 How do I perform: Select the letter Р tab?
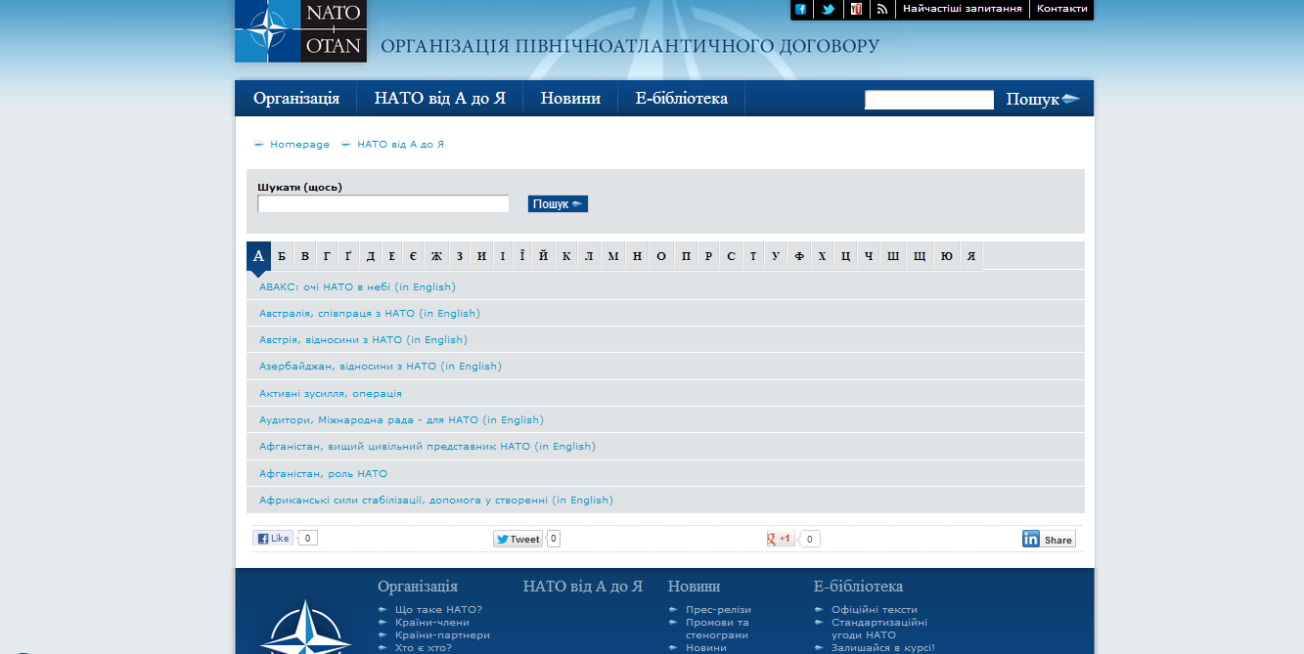tap(708, 256)
